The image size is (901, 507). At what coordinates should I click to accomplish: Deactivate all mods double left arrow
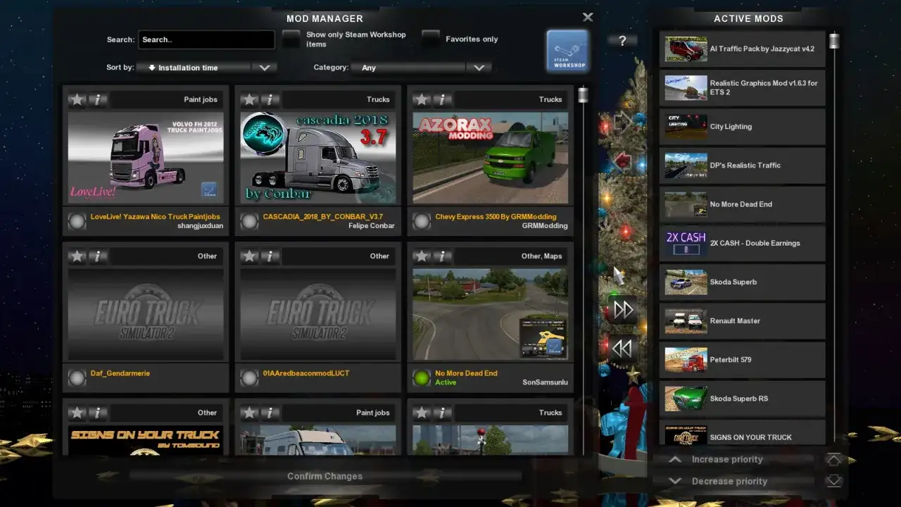pos(623,349)
